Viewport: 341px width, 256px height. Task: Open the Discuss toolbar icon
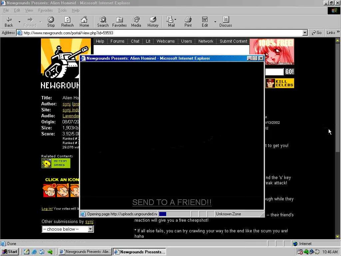tap(225, 22)
